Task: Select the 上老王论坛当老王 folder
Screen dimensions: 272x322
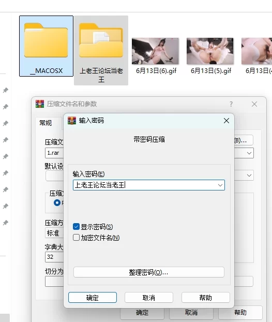Action: (x=101, y=50)
